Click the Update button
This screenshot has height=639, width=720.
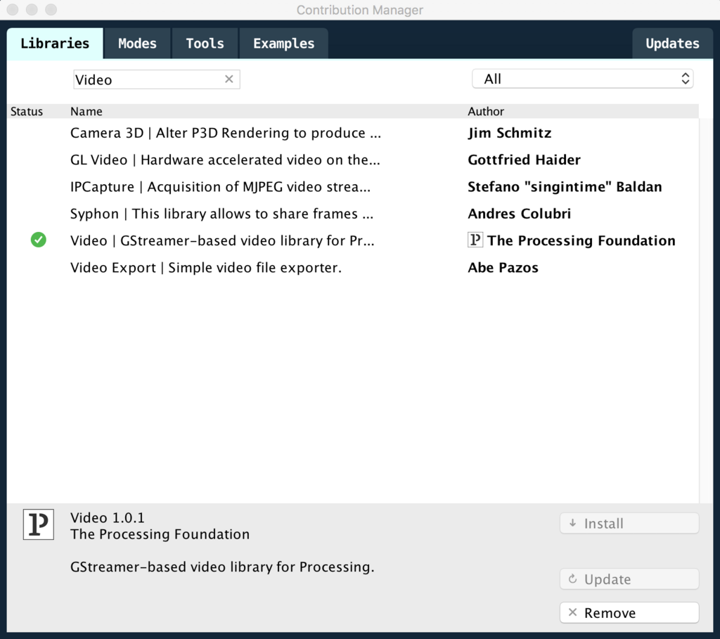629,579
